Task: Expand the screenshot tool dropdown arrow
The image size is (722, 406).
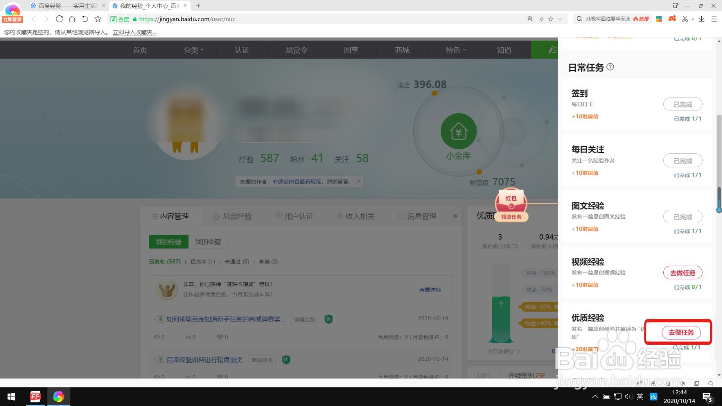Action: 693,19
